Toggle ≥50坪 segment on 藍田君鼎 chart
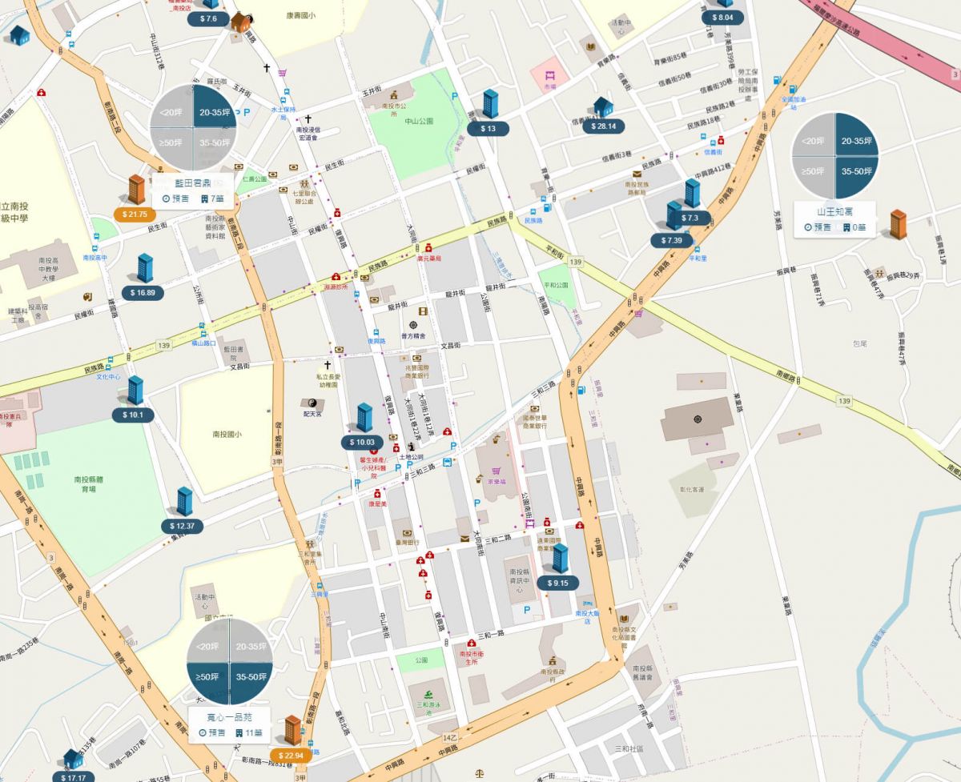961x782 pixels. [171, 149]
